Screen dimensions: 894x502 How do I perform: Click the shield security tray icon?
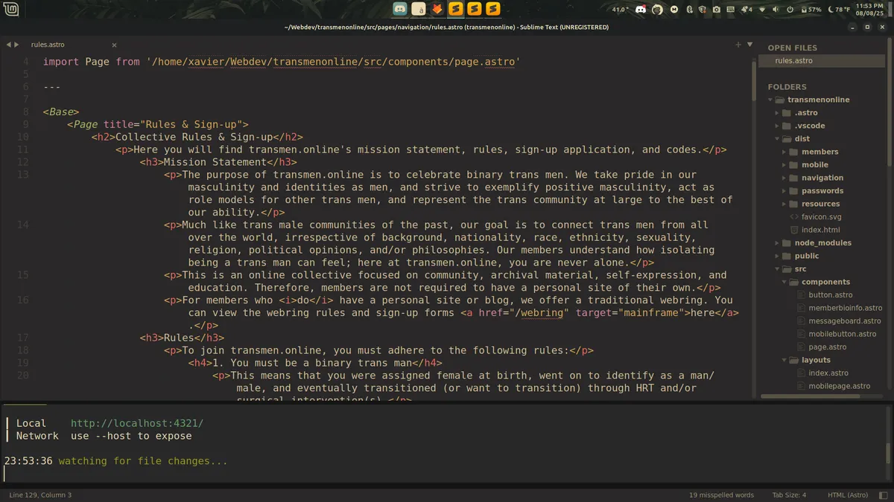click(702, 10)
